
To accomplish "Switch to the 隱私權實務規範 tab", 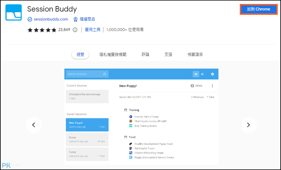I will (113, 55).
